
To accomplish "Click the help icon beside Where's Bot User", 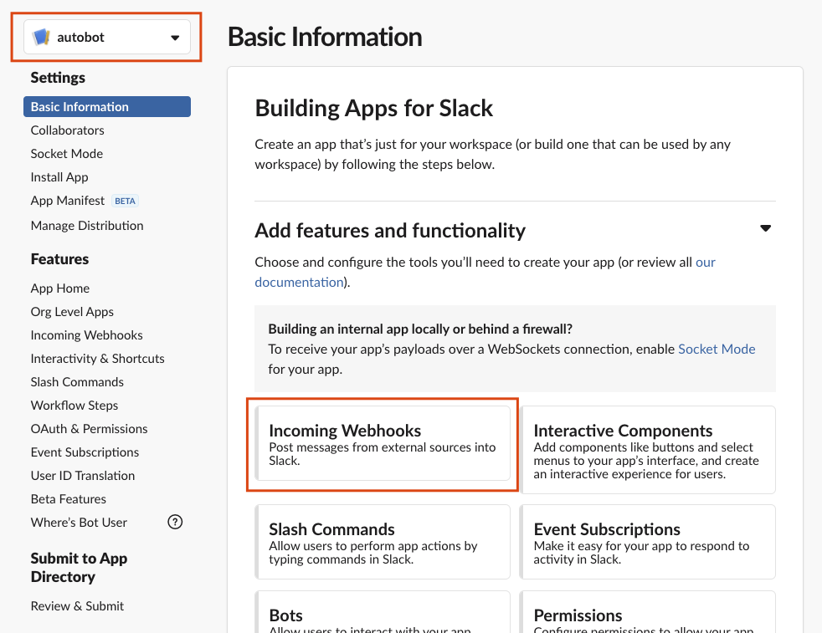I will [175, 522].
